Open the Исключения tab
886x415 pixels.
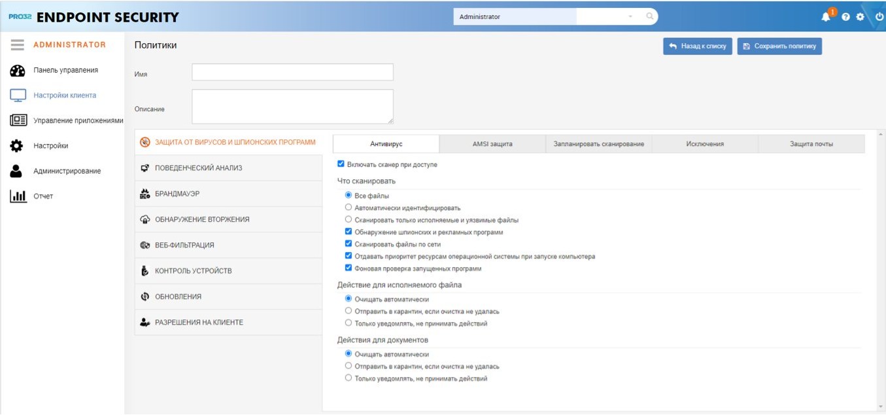pos(705,144)
